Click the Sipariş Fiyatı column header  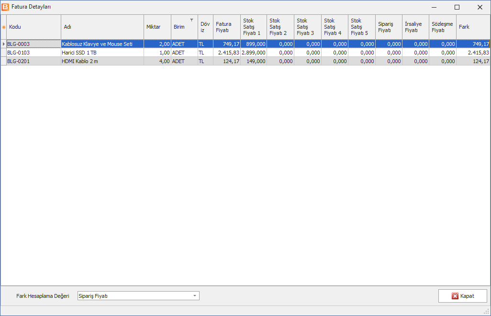pyautogui.click(x=389, y=27)
